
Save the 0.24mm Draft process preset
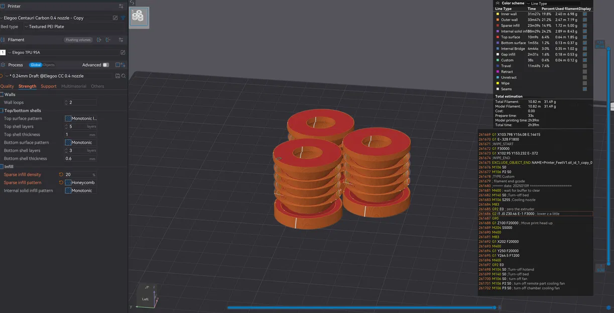(x=117, y=76)
